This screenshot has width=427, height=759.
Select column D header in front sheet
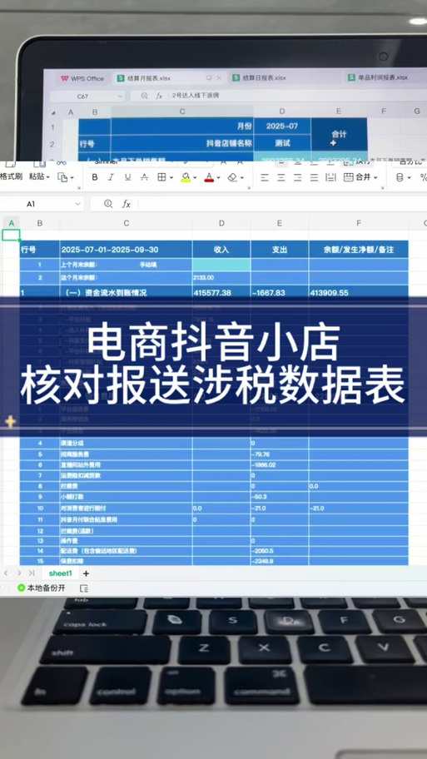pyautogui.click(x=221, y=223)
